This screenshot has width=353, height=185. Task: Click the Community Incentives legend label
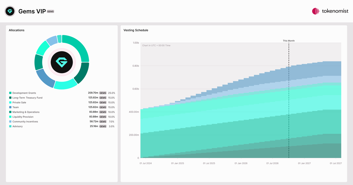coord(25,122)
